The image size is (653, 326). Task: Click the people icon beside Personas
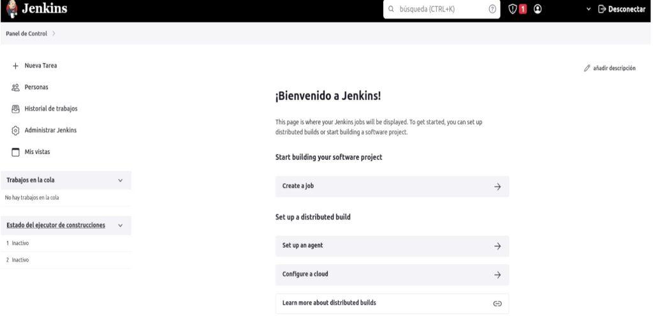(x=15, y=87)
